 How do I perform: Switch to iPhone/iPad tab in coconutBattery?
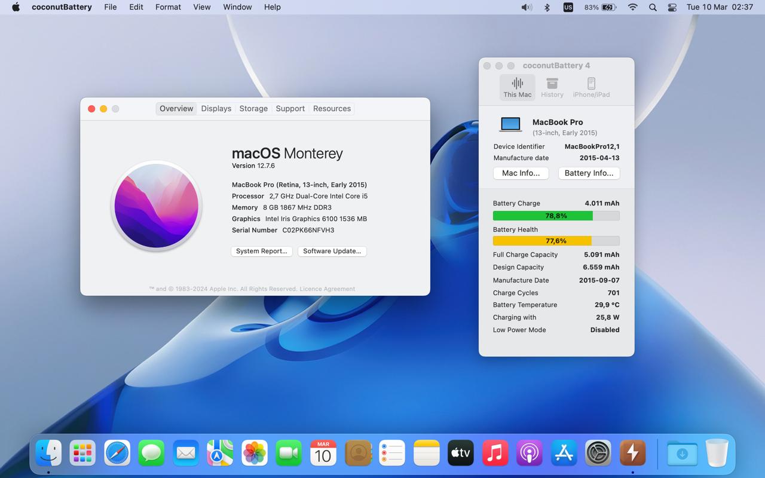tap(591, 87)
